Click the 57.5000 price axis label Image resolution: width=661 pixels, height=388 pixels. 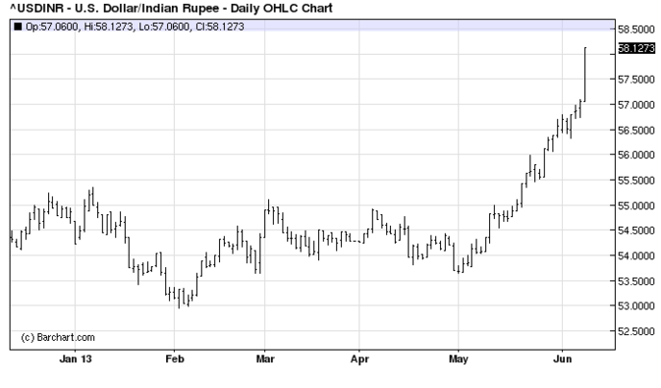637,79
